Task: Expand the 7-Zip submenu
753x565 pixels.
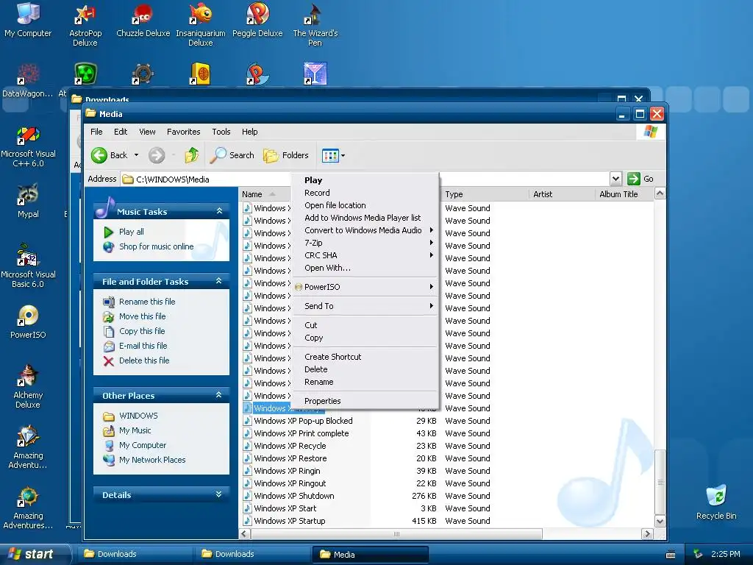Action: [x=365, y=243]
